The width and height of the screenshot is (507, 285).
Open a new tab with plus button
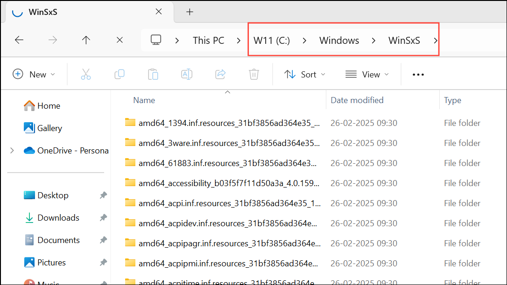[190, 12]
